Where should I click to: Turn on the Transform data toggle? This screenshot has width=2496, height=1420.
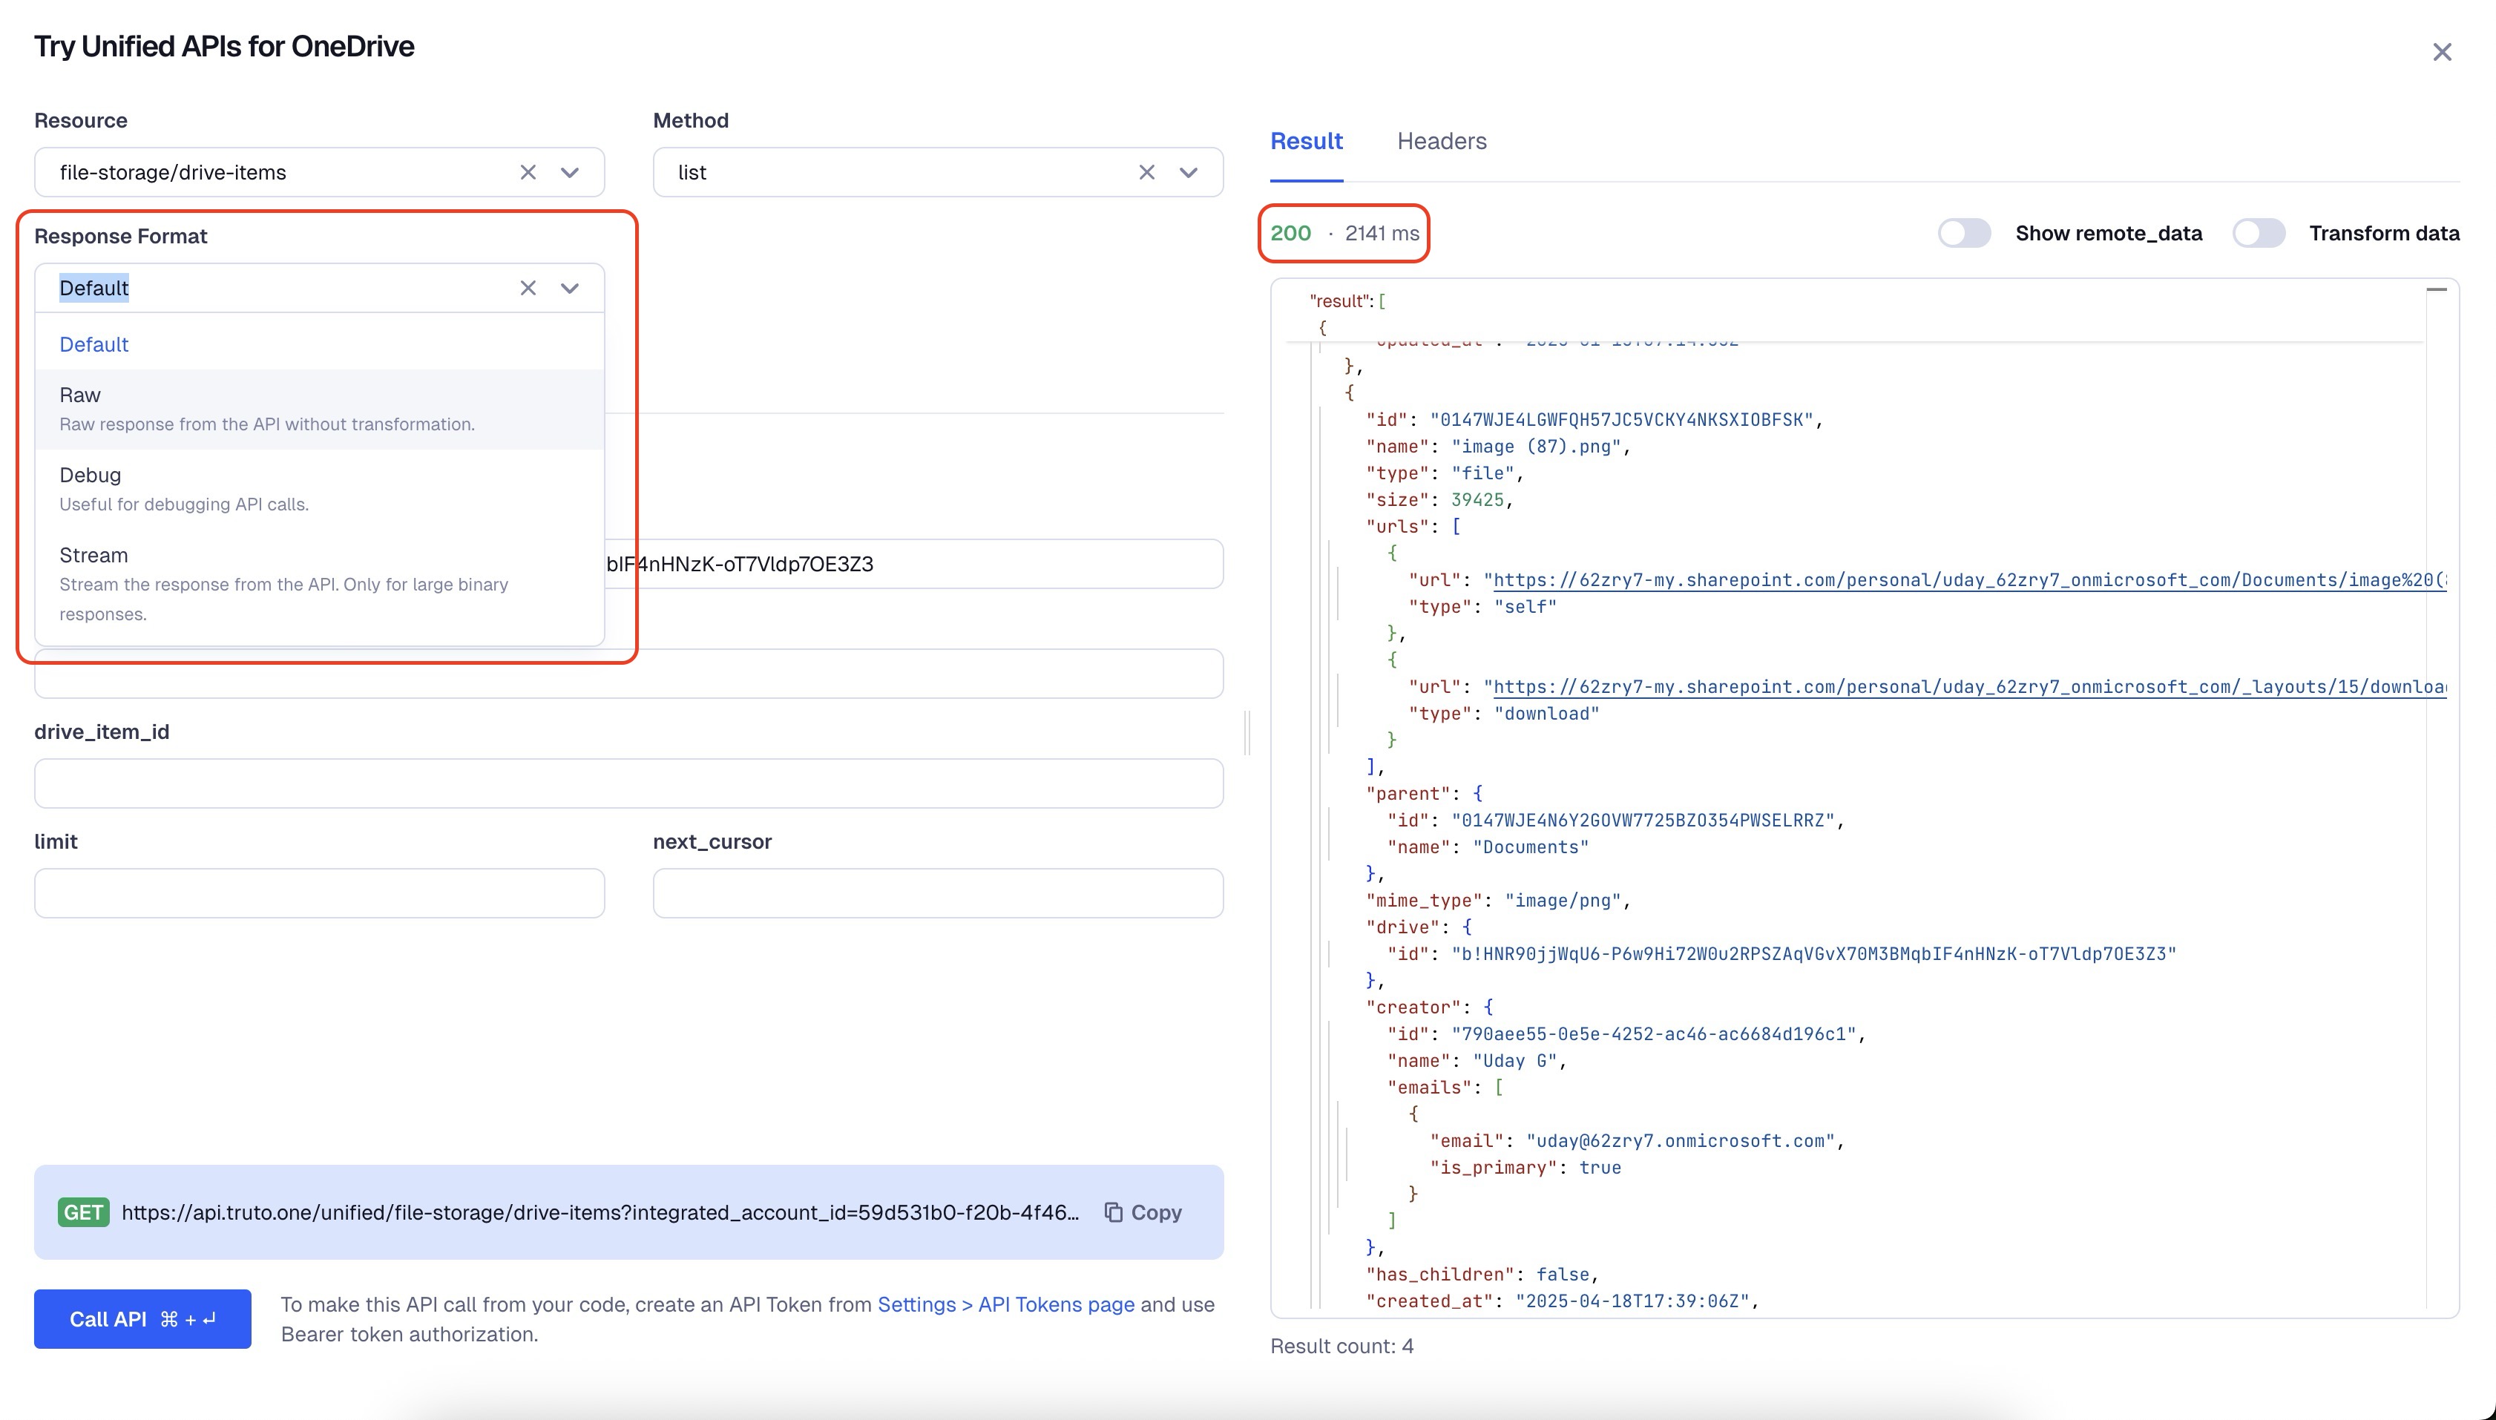point(2258,233)
